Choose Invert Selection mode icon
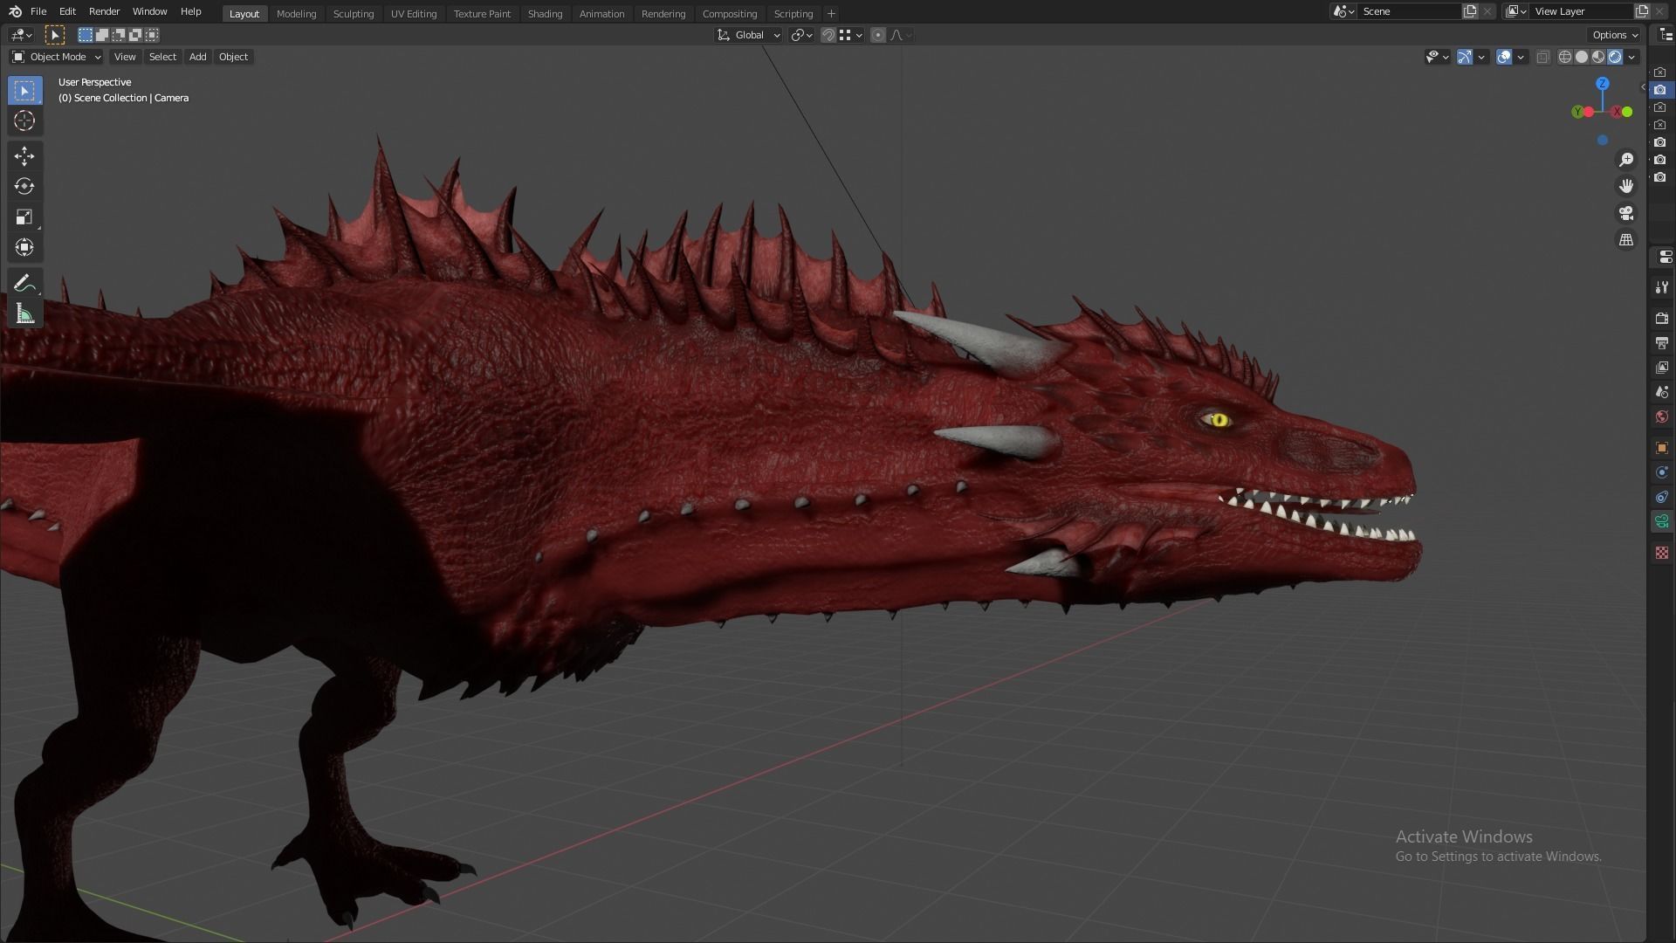1676x943 pixels. pos(135,35)
